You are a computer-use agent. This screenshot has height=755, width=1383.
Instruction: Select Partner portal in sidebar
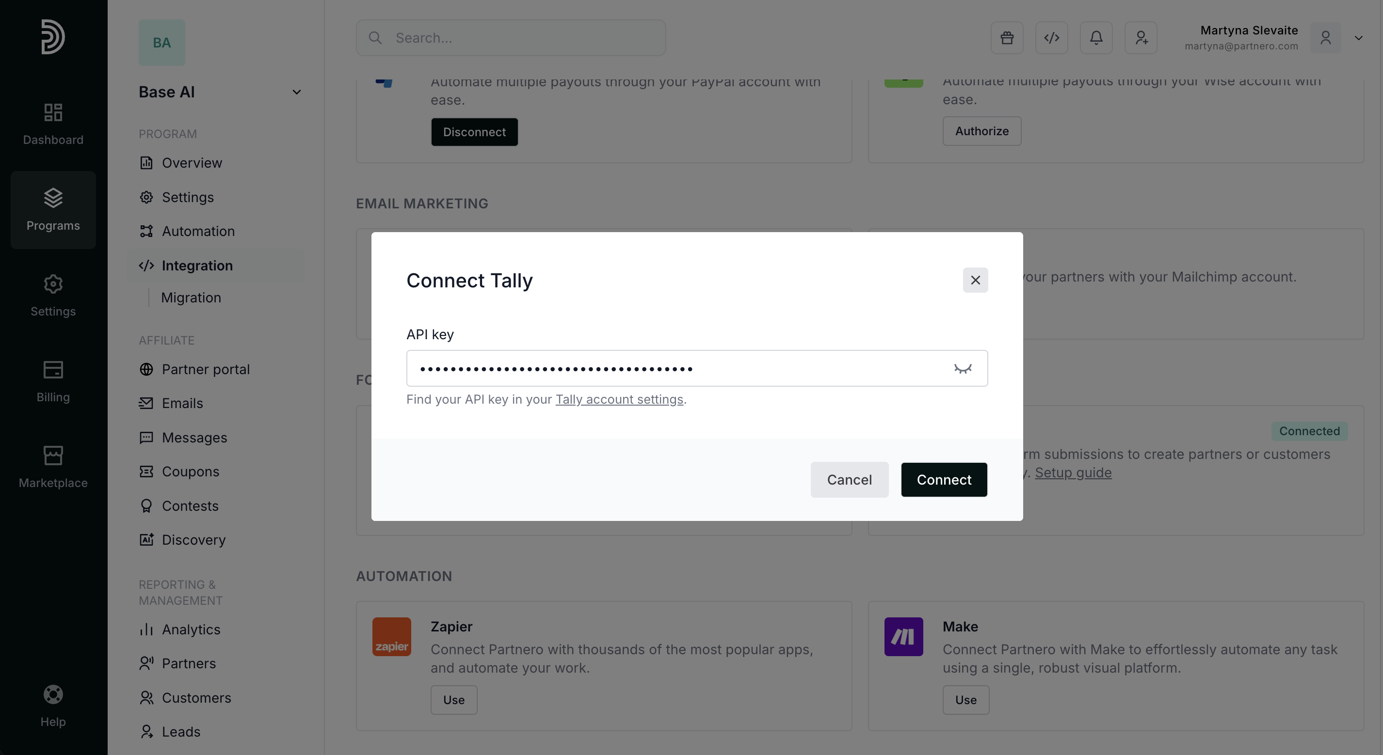(x=205, y=369)
